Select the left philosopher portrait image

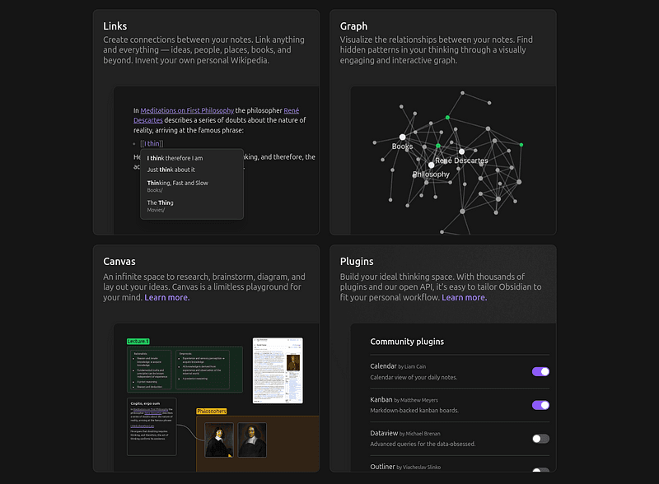(218, 440)
